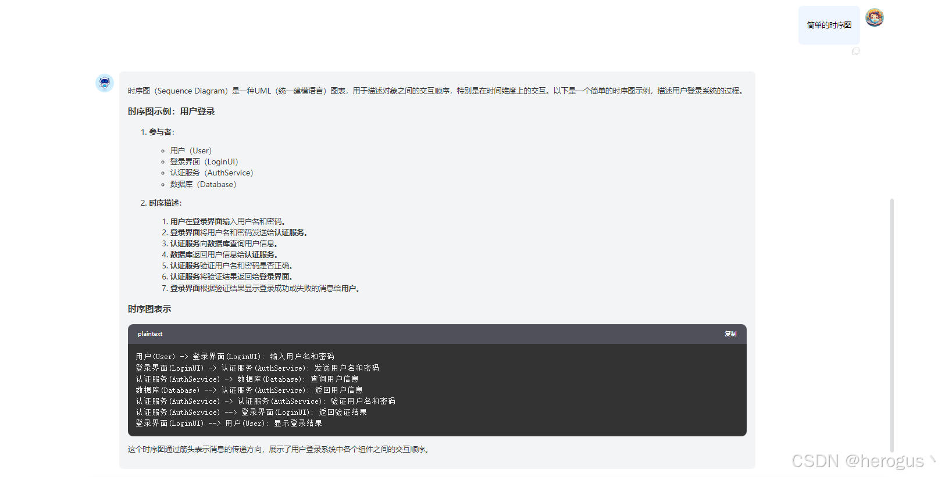Click step 登录界面将用户名和密码发送给认证服务
Screen dimensions: 945x477
(239, 232)
